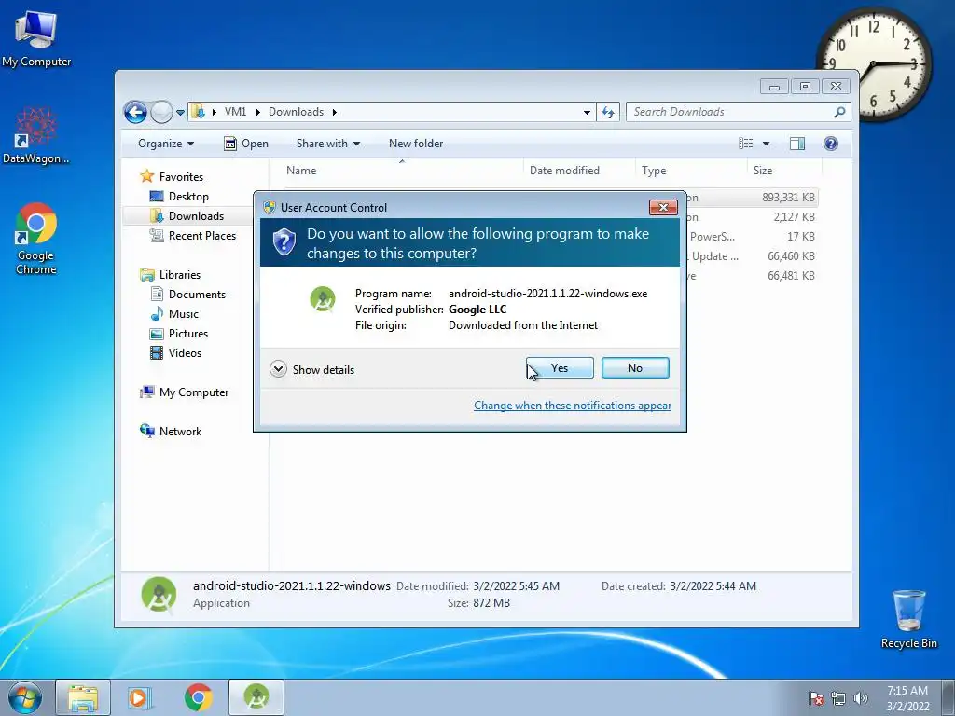Click the DataWagon desktop shortcut icon

35,135
